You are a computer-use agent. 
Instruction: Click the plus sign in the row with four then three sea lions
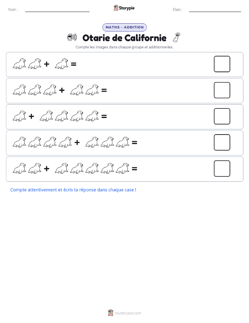(77, 142)
